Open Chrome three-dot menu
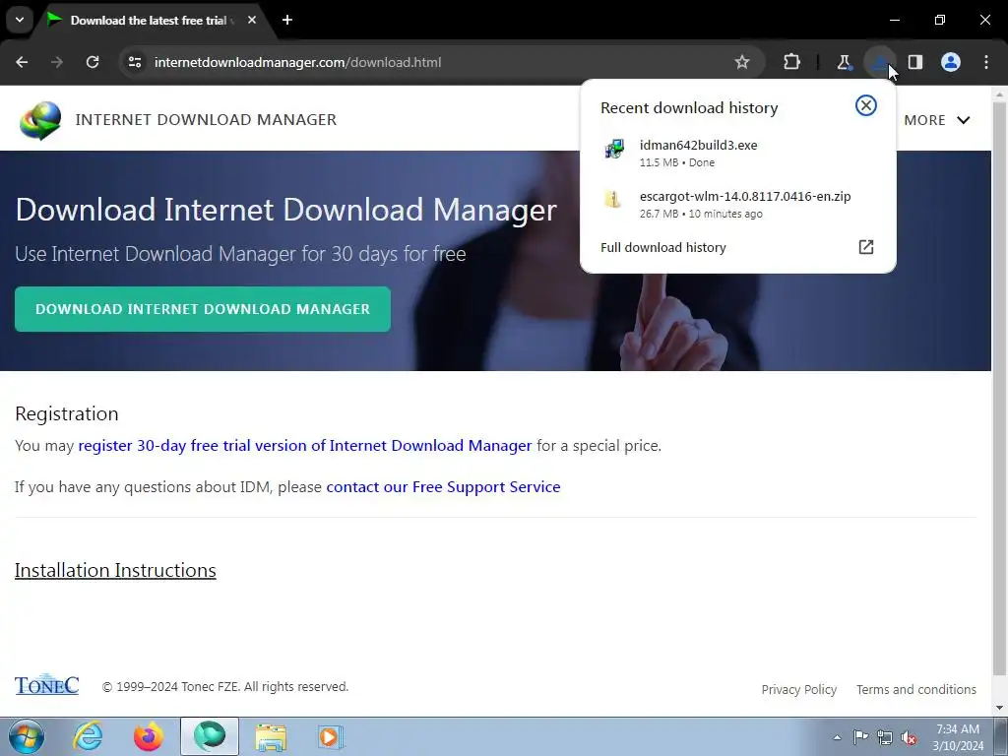1008x756 pixels. point(986,62)
